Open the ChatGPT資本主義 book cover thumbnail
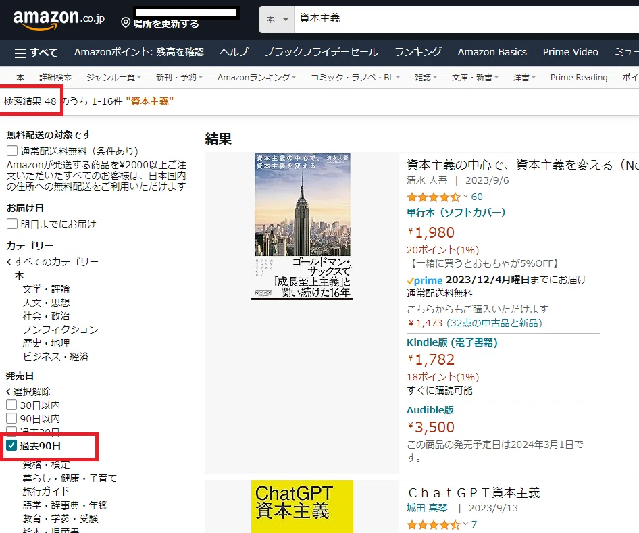The height and width of the screenshot is (533, 639). click(302, 507)
